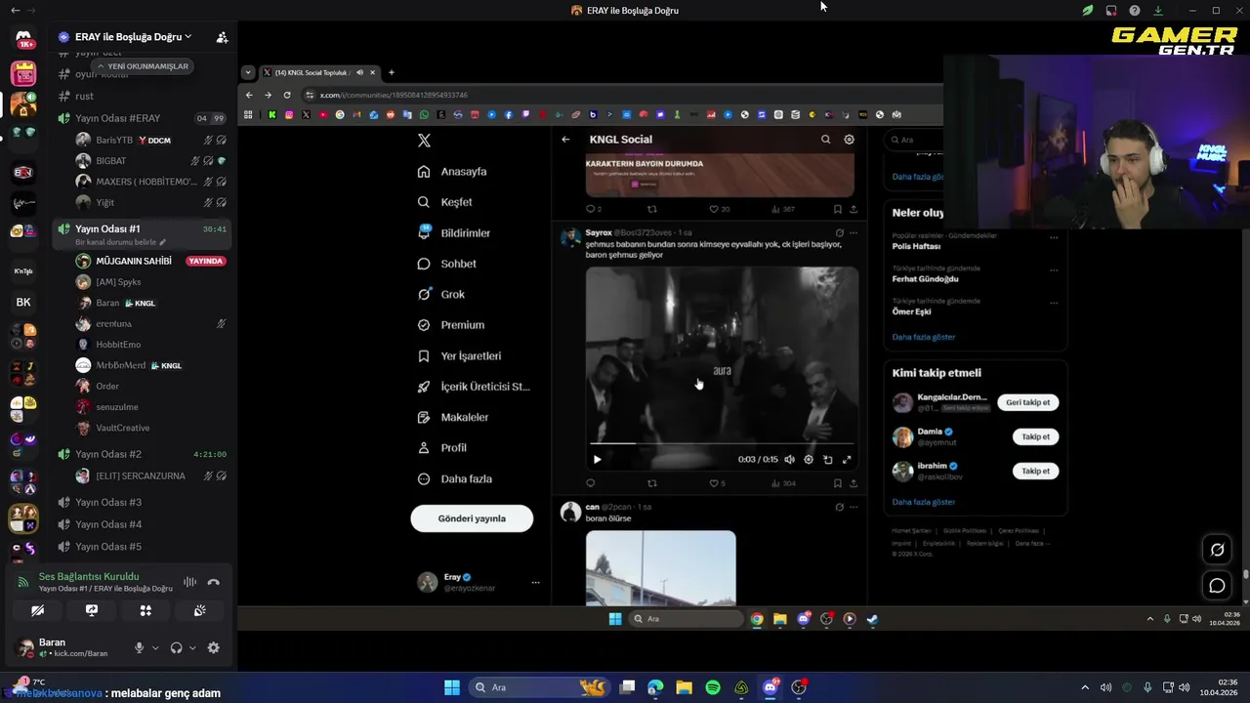Viewport: 1250px width, 703px height.
Task: Share your screen in Discord
Action: [92, 610]
